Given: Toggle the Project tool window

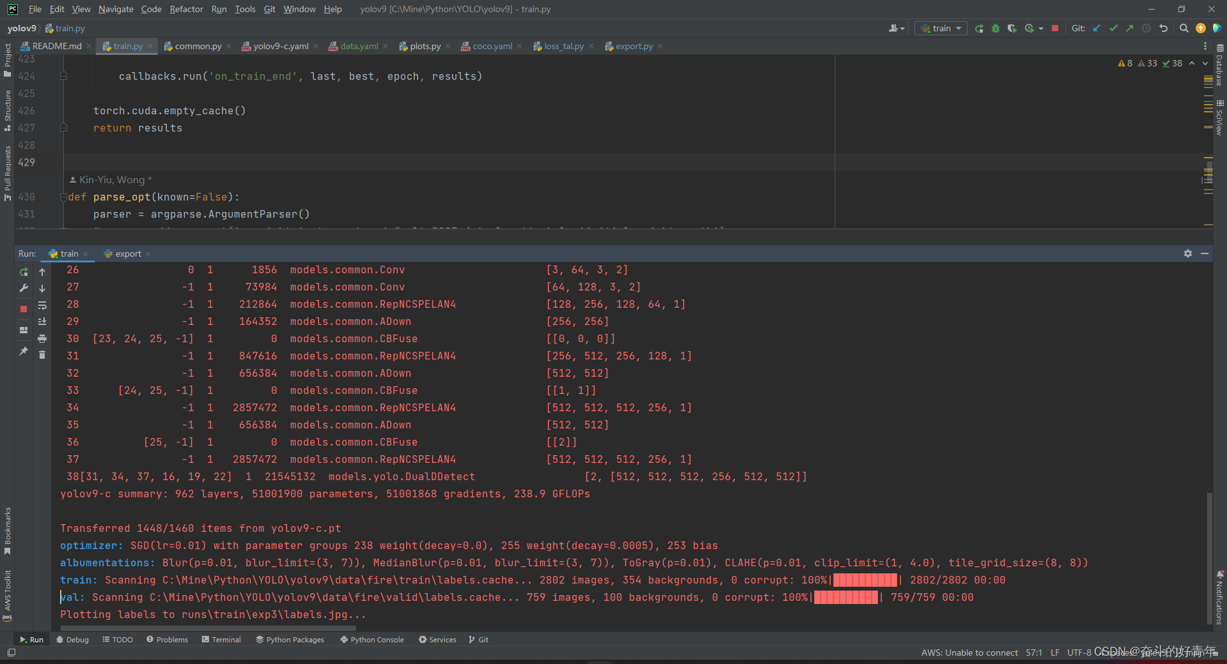Looking at the screenshot, I should 8,60.
